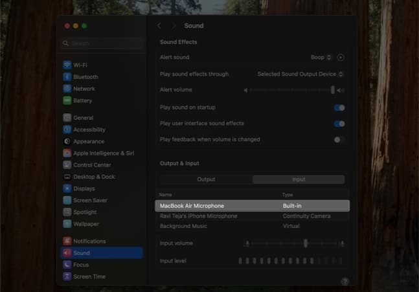
Task: Click the General gear icon
Action: click(x=67, y=118)
